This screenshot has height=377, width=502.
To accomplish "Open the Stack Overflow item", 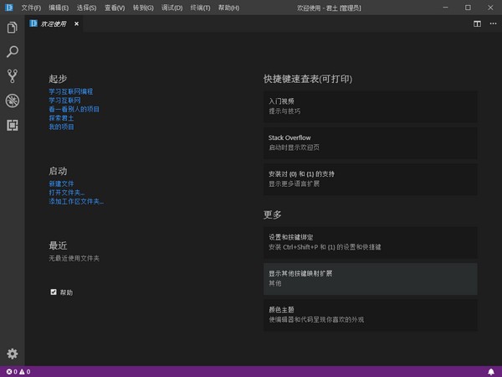I will (370, 142).
